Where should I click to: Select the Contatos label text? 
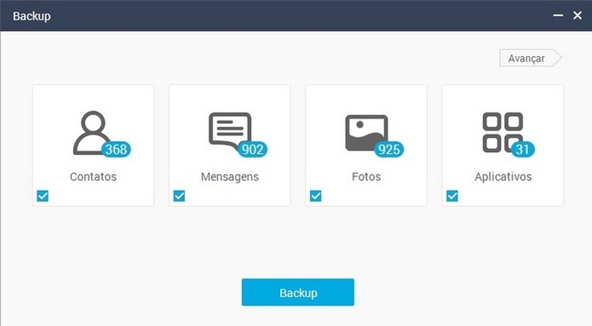93,177
